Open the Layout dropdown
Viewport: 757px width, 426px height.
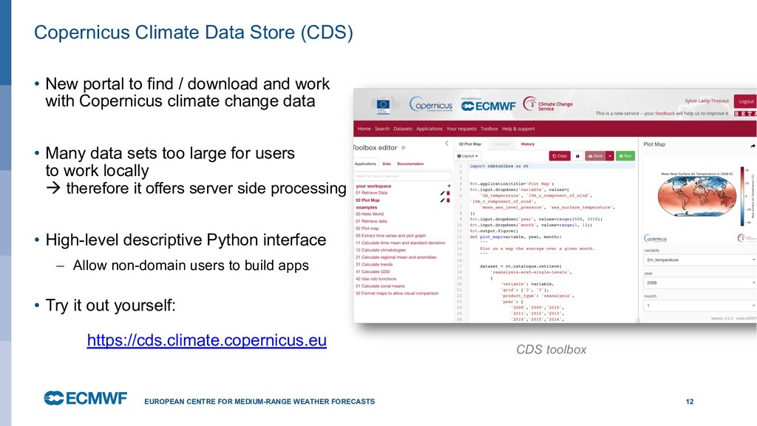pyautogui.click(x=467, y=156)
